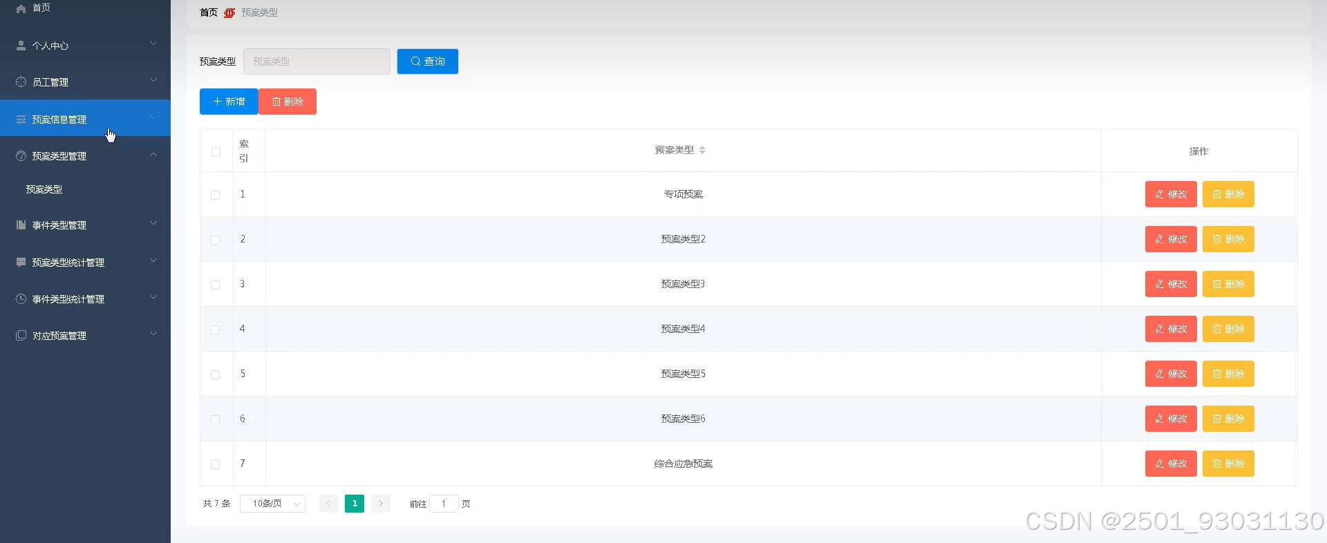Click the icon beside 事件类型管理
Image resolution: width=1327 pixels, height=543 pixels.
(21, 225)
